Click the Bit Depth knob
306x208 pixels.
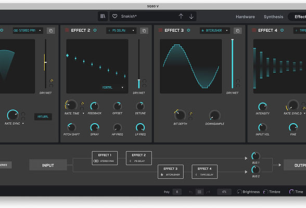180,115
